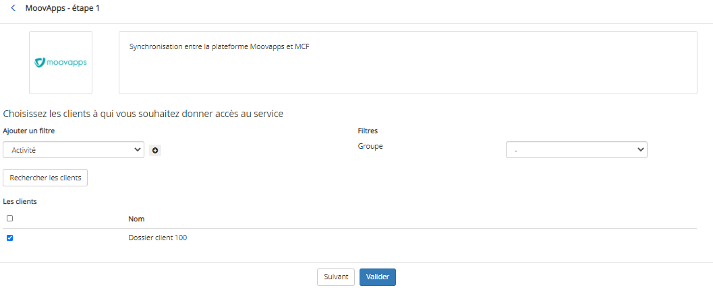Click the Nom column header
Image resolution: width=713 pixels, height=288 pixels.
pyautogui.click(x=136, y=219)
